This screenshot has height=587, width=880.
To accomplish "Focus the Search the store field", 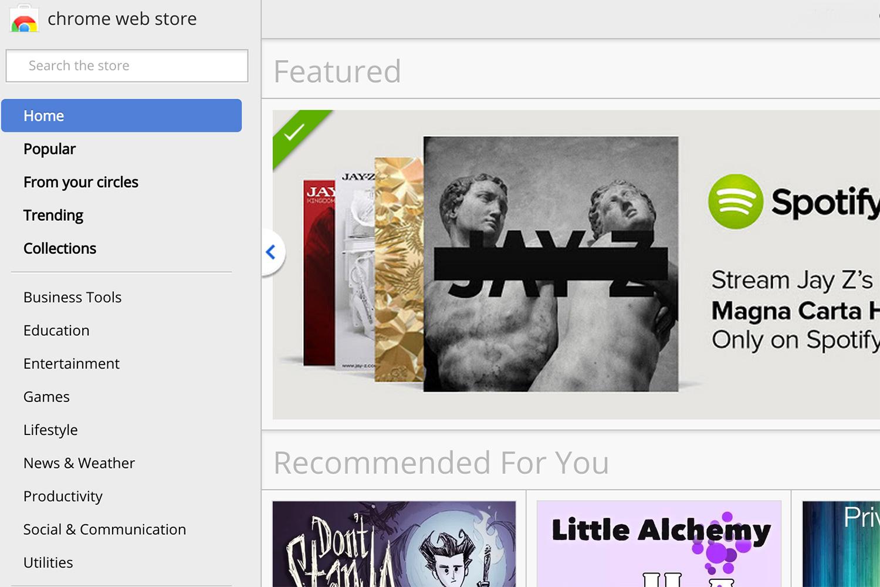I will (127, 66).
